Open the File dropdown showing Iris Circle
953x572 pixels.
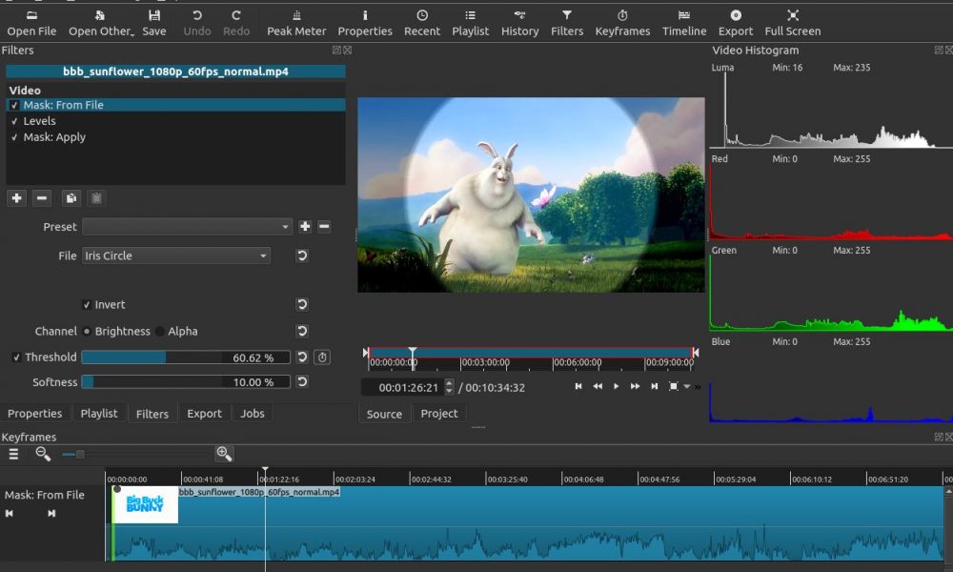pyautogui.click(x=176, y=255)
